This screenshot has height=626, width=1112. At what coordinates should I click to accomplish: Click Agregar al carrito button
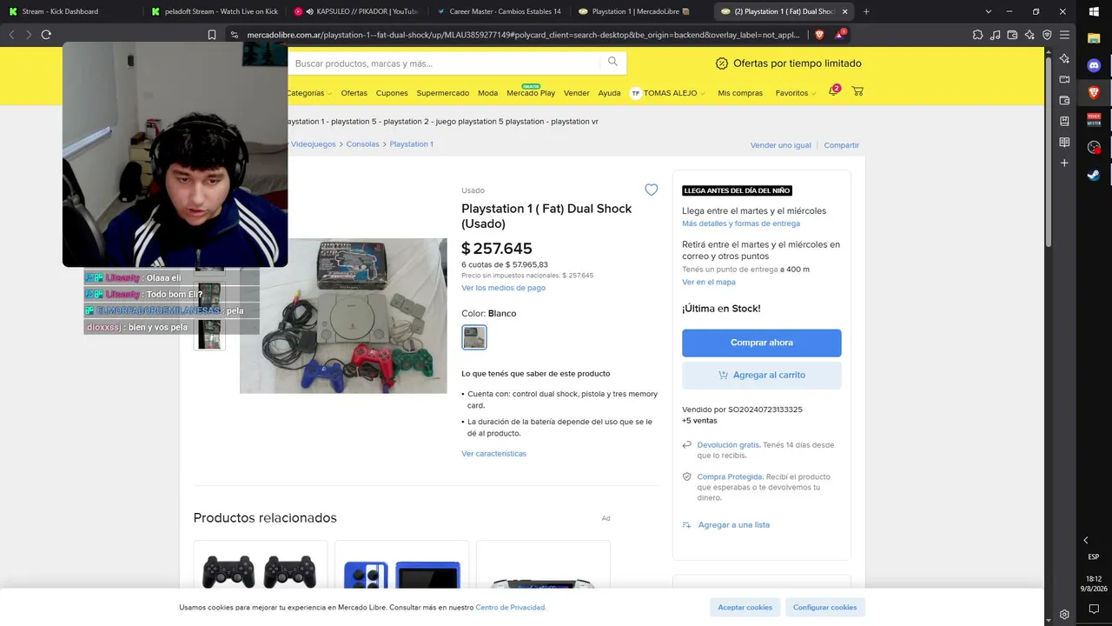tap(762, 375)
